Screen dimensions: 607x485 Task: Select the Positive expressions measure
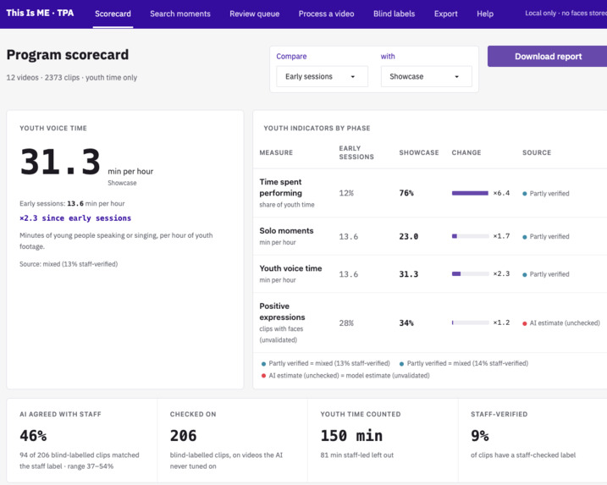click(x=282, y=311)
